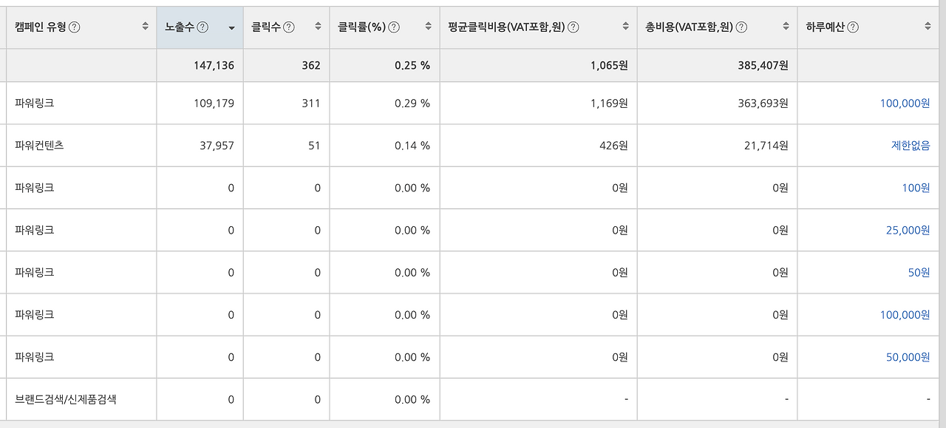Viewport: 946px width, 428px height.
Task: Select the 25,000원 daily budget link
Action: pos(907,230)
